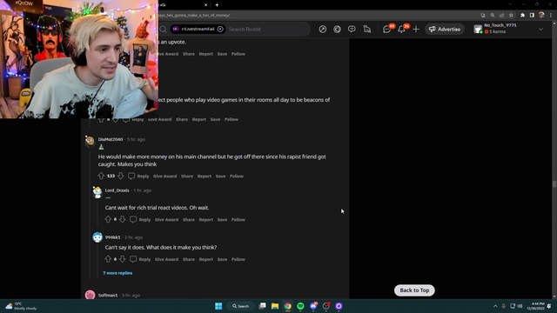Click the plus Create Post icon
The image size is (557, 313).
(416, 29)
